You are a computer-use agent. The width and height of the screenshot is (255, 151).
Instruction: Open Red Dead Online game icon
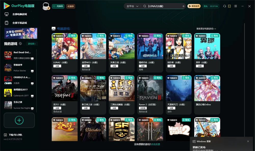(8, 55)
